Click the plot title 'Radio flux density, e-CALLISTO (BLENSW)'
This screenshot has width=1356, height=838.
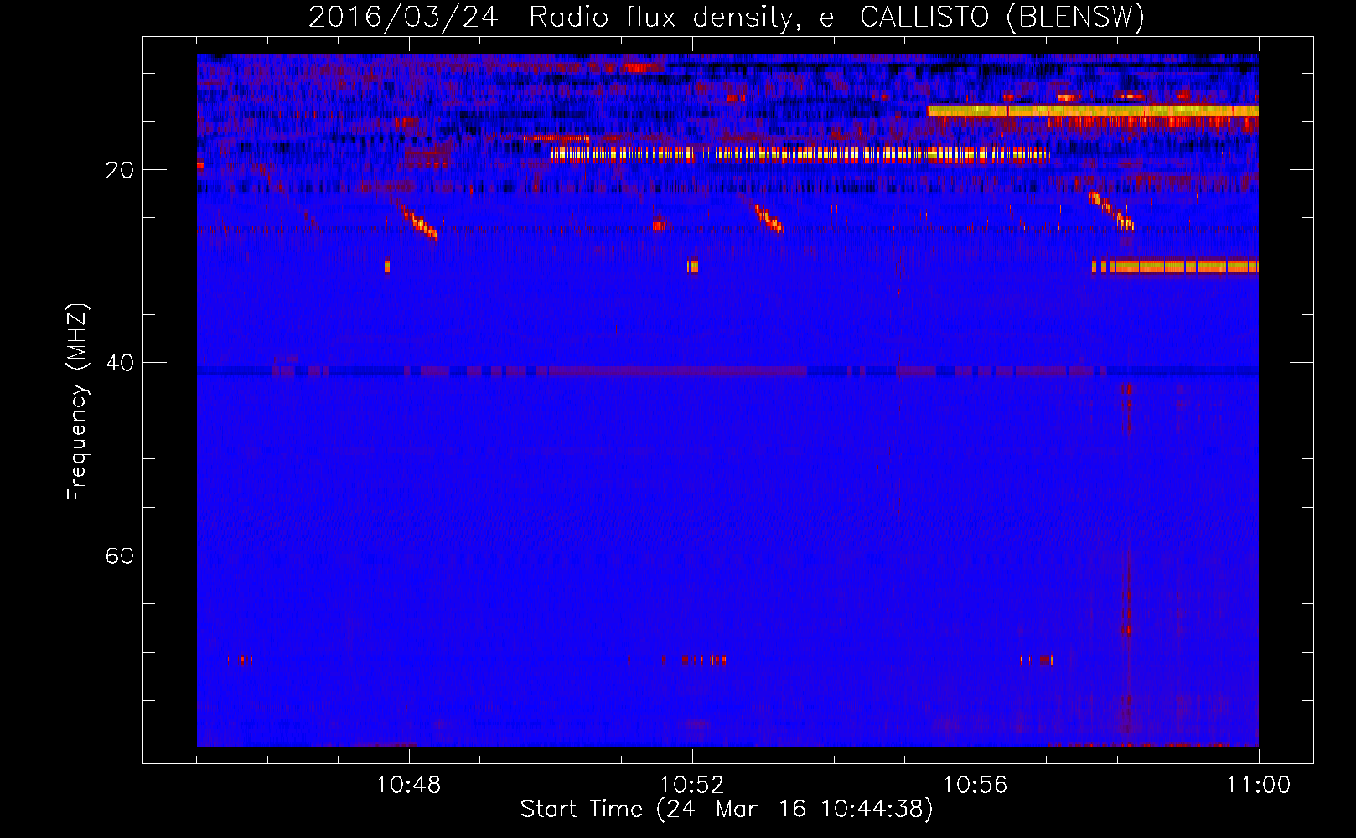tap(836, 18)
